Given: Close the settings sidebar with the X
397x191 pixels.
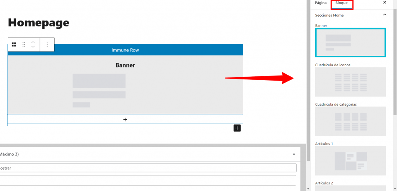Looking at the screenshot, I should point(385,3).
